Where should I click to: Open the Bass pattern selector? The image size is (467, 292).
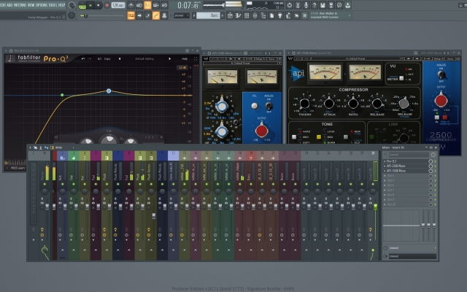(209, 15)
